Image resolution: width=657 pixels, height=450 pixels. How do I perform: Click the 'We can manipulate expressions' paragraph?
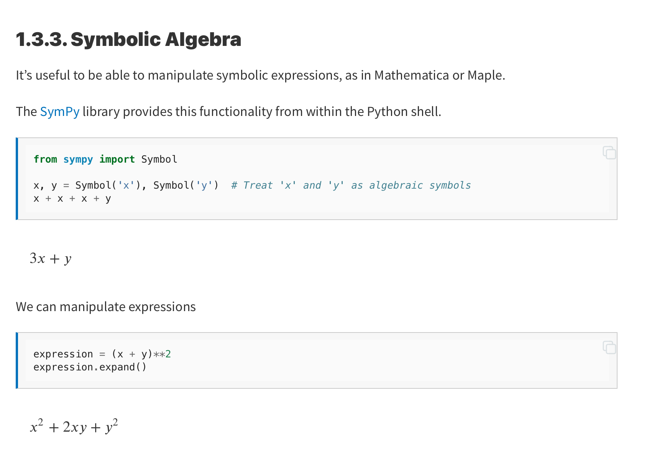(106, 307)
